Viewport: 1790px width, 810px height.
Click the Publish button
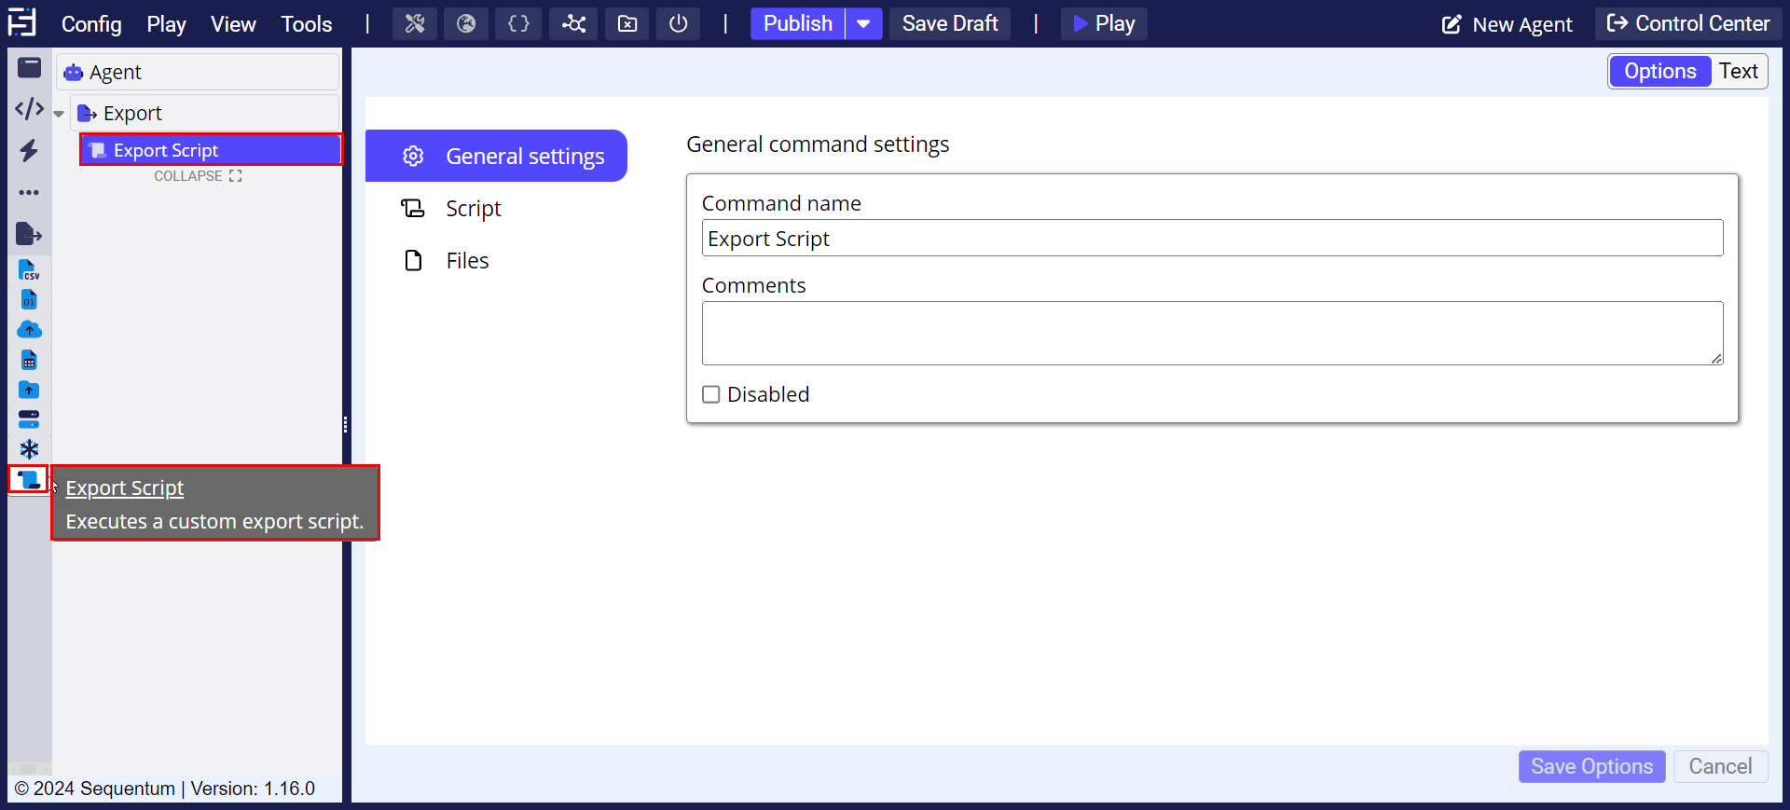798,24
